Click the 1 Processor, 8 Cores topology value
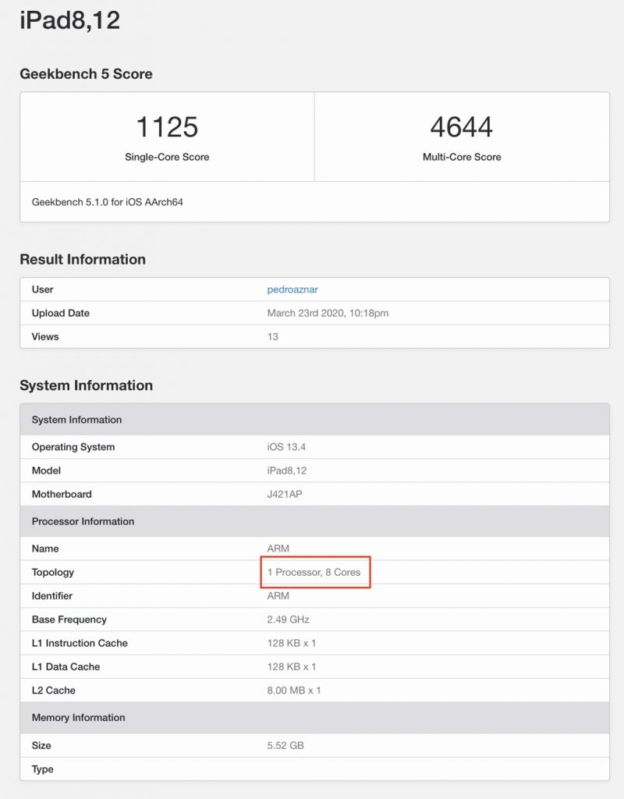The width and height of the screenshot is (624, 799). tap(314, 572)
